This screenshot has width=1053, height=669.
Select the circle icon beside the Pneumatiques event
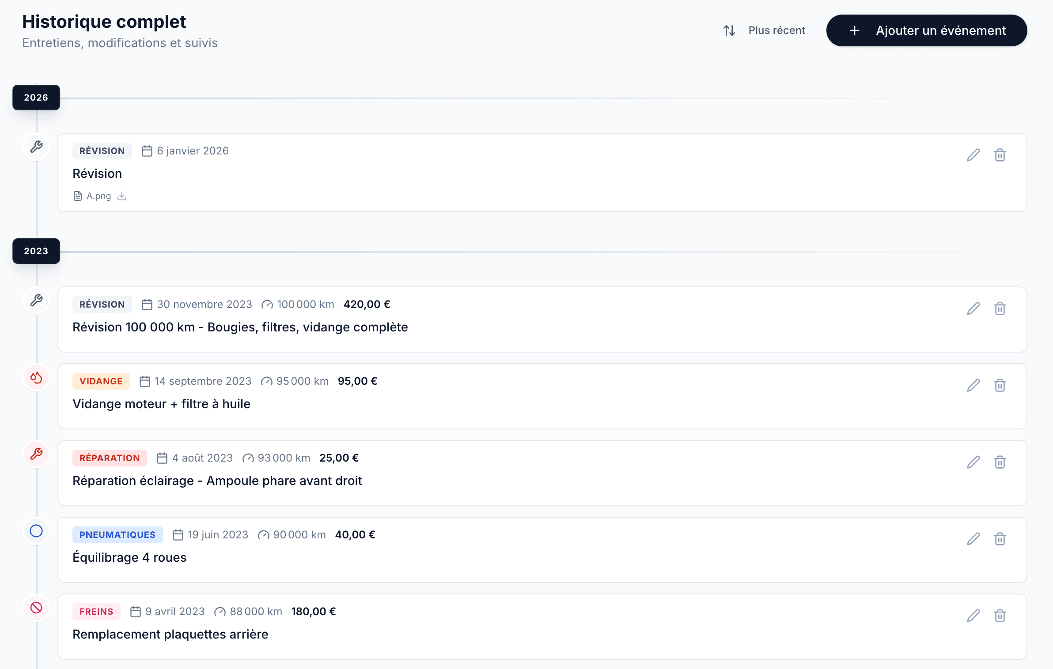(36, 531)
